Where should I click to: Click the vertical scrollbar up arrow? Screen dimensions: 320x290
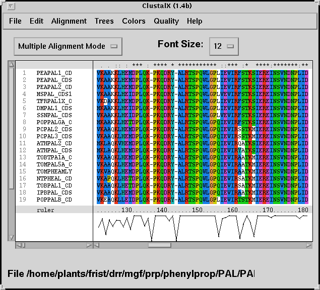[x=12, y=64]
